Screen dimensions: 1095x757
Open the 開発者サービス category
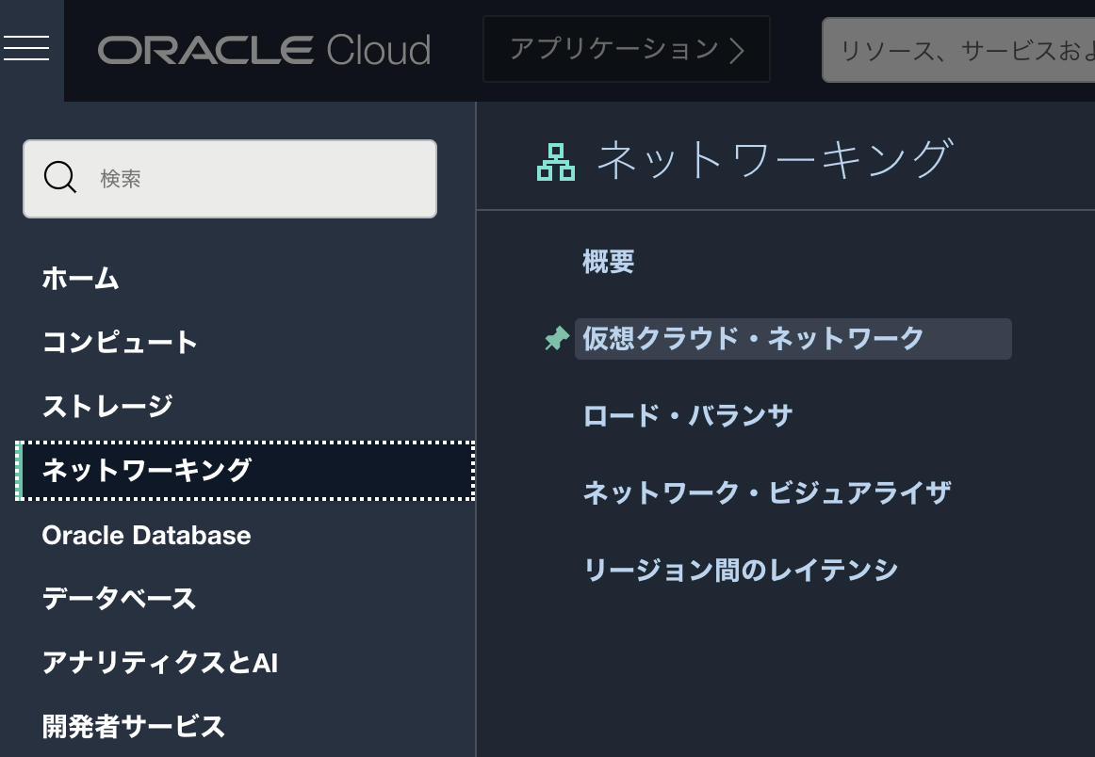pos(133,727)
